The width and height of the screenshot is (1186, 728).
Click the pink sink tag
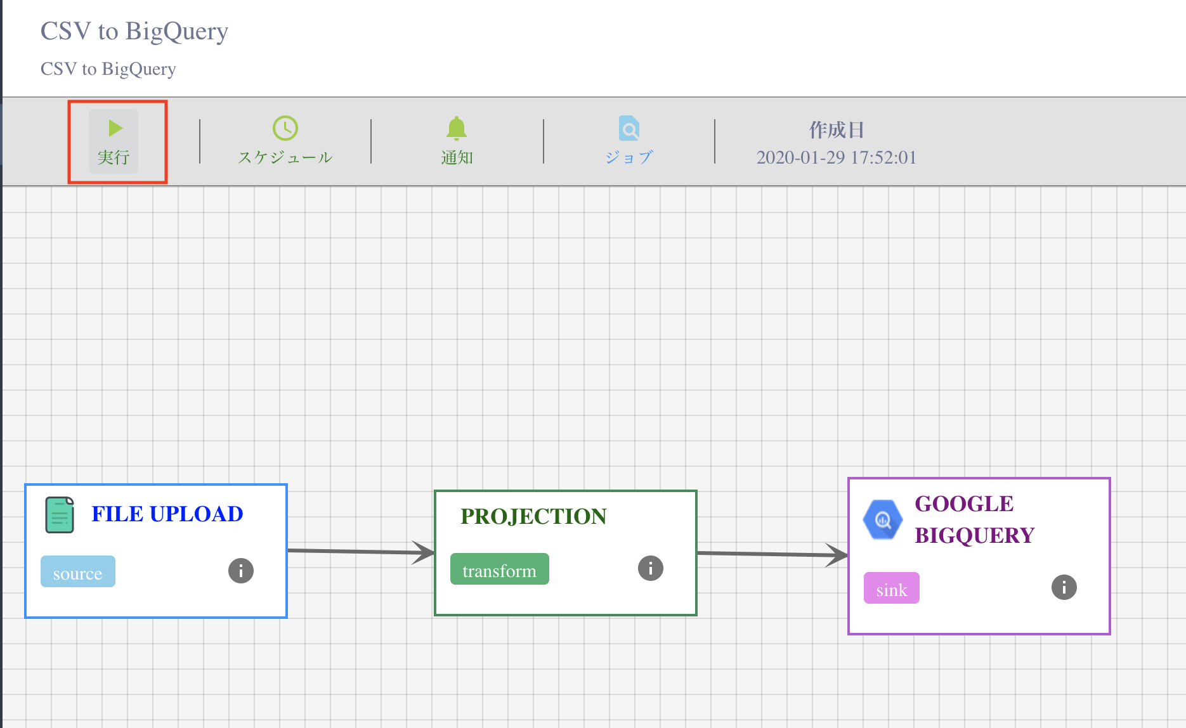891,588
